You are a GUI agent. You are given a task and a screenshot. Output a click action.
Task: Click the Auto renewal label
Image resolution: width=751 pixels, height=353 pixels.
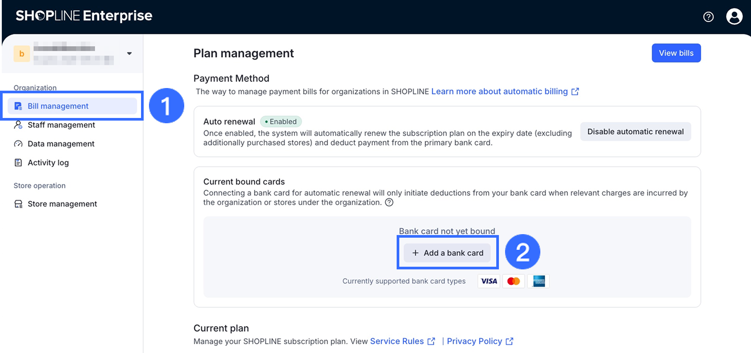(x=229, y=121)
